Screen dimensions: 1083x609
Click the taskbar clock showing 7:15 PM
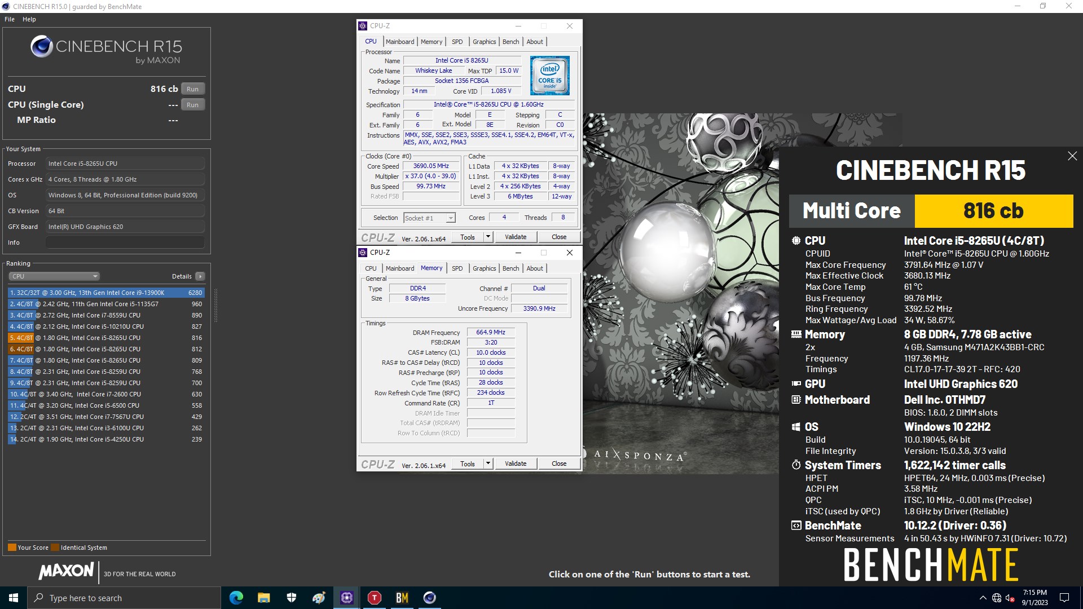(1034, 598)
